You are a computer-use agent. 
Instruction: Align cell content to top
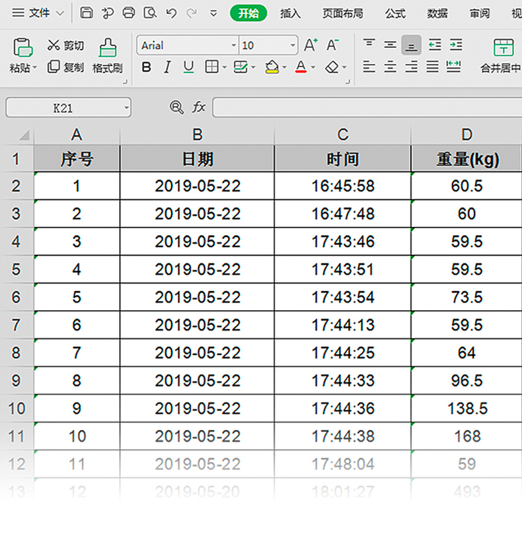click(x=369, y=45)
